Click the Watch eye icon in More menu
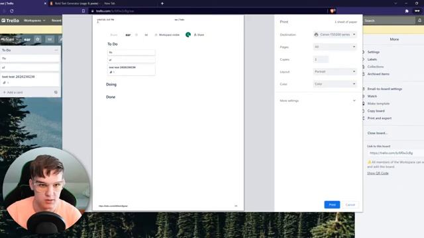The height and width of the screenshot is (238, 424). point(363,97)
